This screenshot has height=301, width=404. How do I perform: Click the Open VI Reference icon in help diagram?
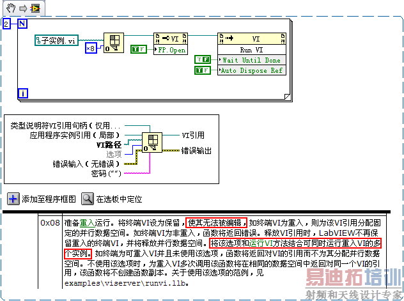click(152, 143)
